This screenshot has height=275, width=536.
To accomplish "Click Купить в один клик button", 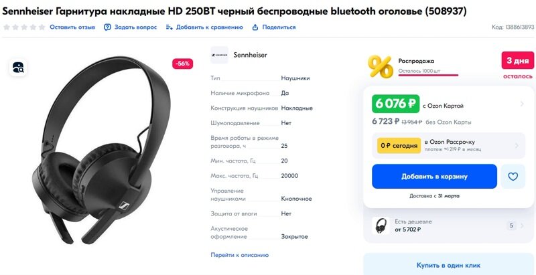I will pyautogui.click(x=448, y=265).
